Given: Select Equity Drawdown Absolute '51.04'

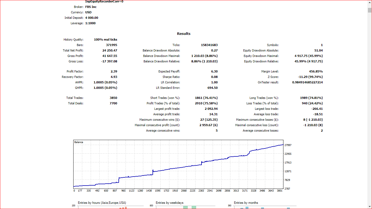Looking at the screenshot, I should [319, 50].
